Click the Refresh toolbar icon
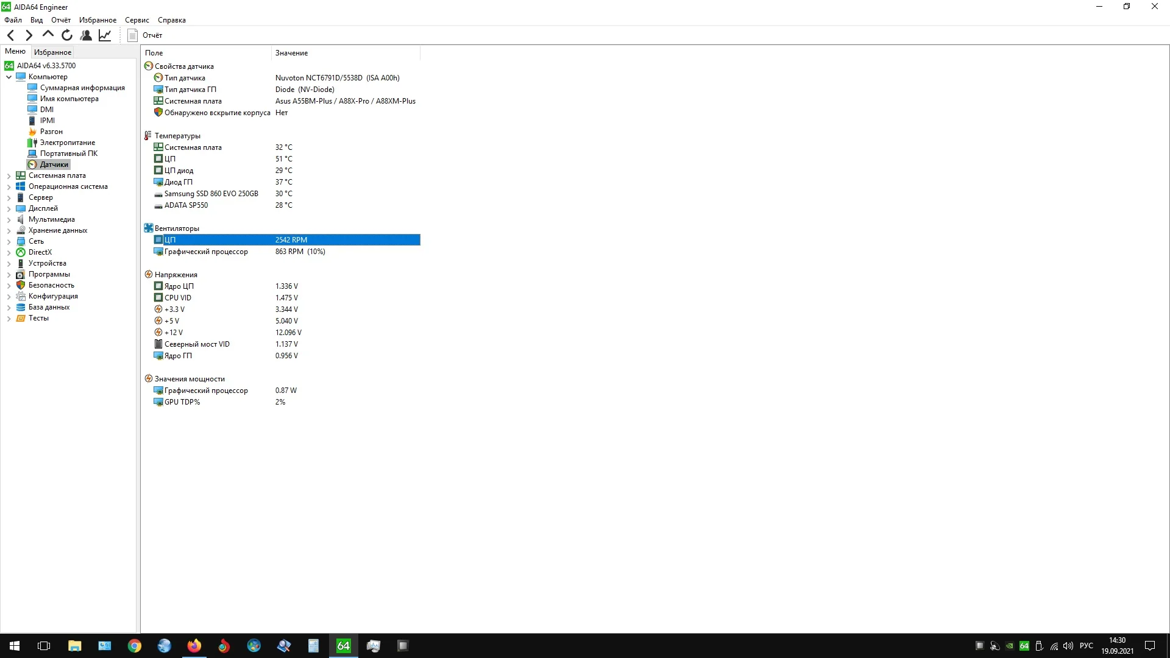Viewport: 1170px width, 658px height. (x=67, y=35)
